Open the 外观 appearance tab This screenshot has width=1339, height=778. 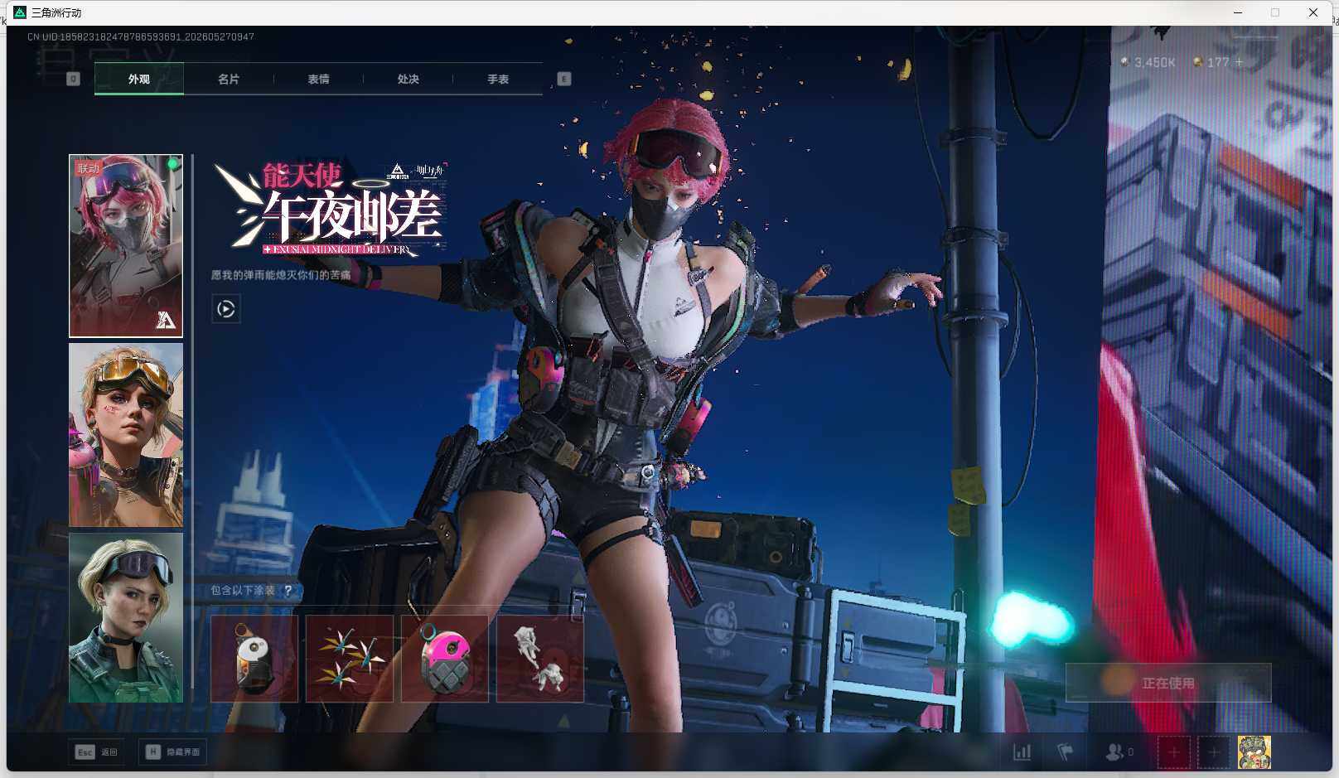point(139,79)
